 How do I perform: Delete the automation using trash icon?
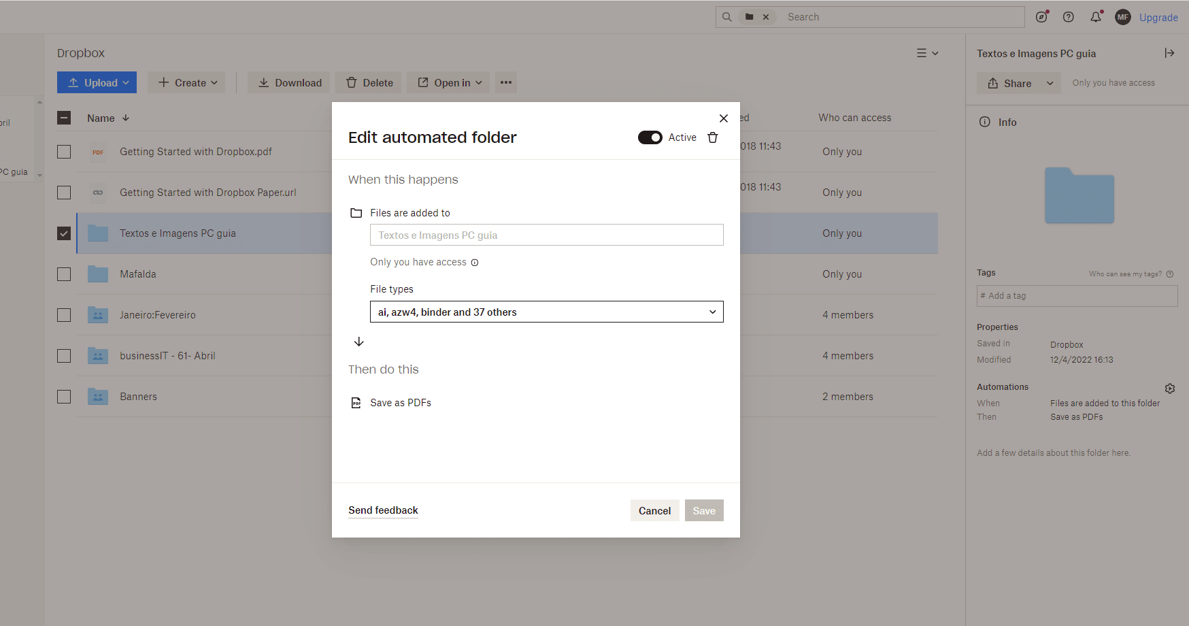(x=713, y=137)
